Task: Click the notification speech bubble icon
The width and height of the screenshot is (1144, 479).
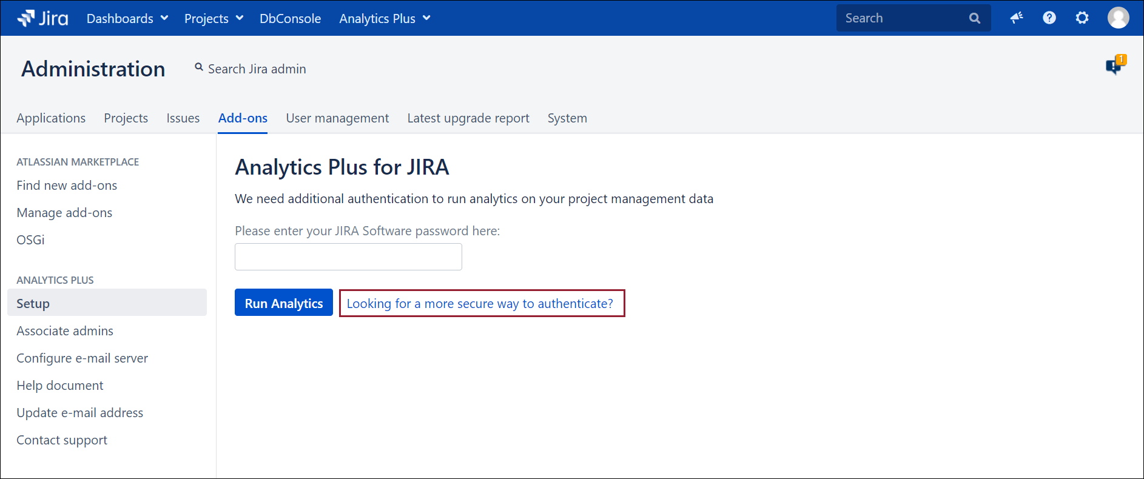Action: [1114, 65]
